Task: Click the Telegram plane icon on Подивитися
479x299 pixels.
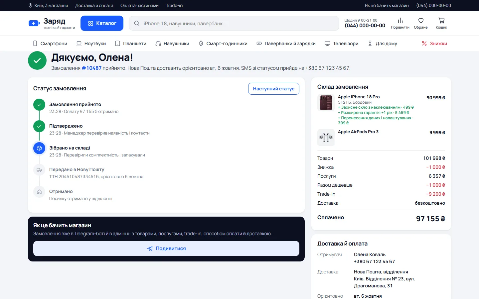Action: pyautogui.click(x=150, y=249)
